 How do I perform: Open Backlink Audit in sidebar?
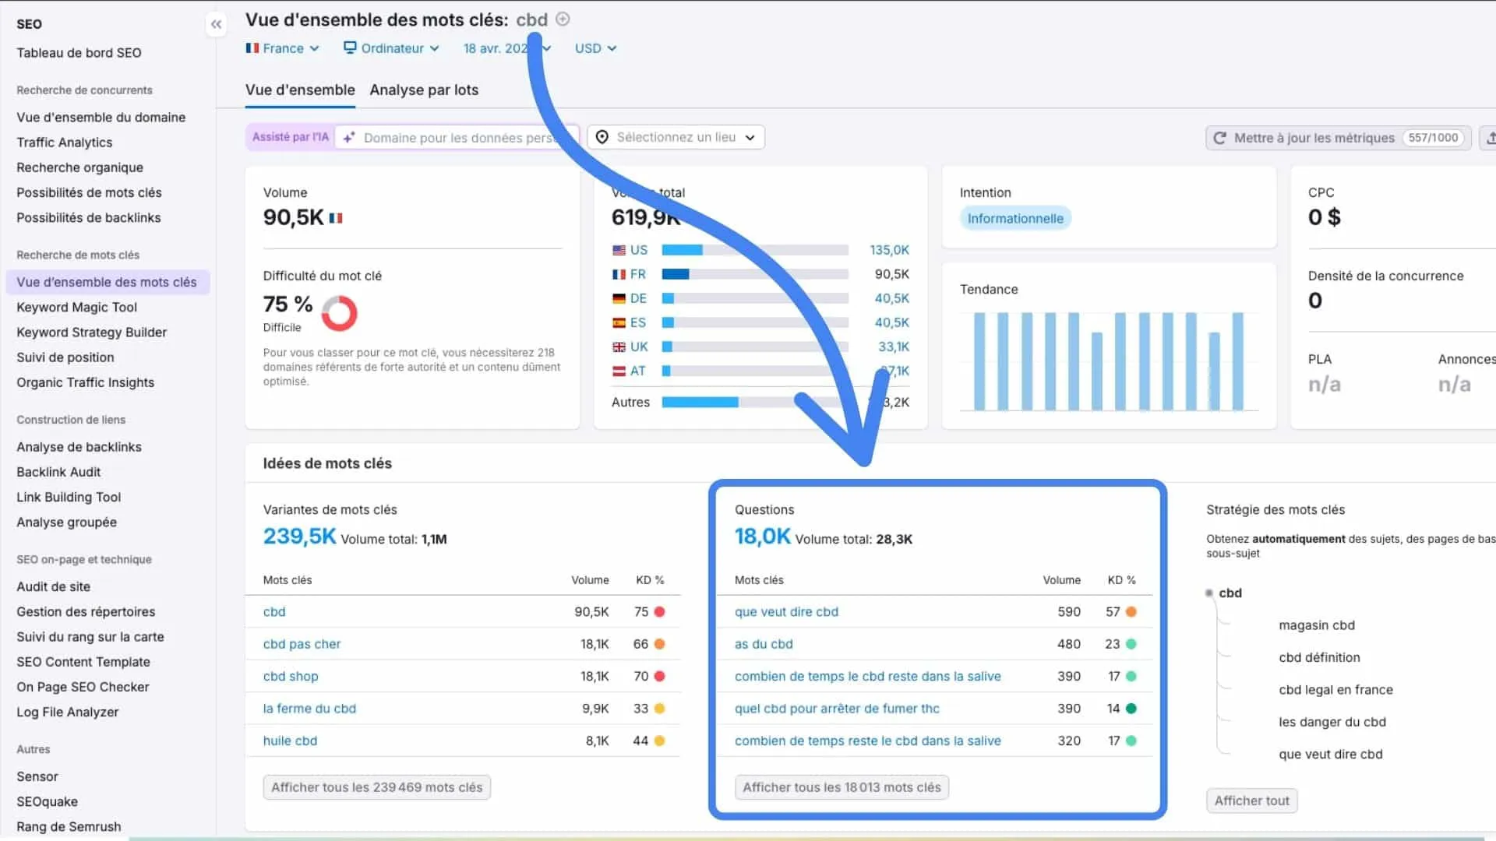(58, 472)
